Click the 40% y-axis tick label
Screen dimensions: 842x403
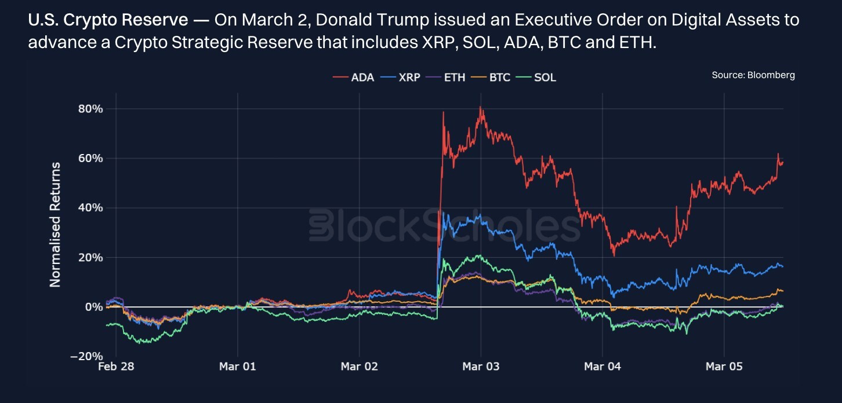pyautogui.click(x=90, y=208)
